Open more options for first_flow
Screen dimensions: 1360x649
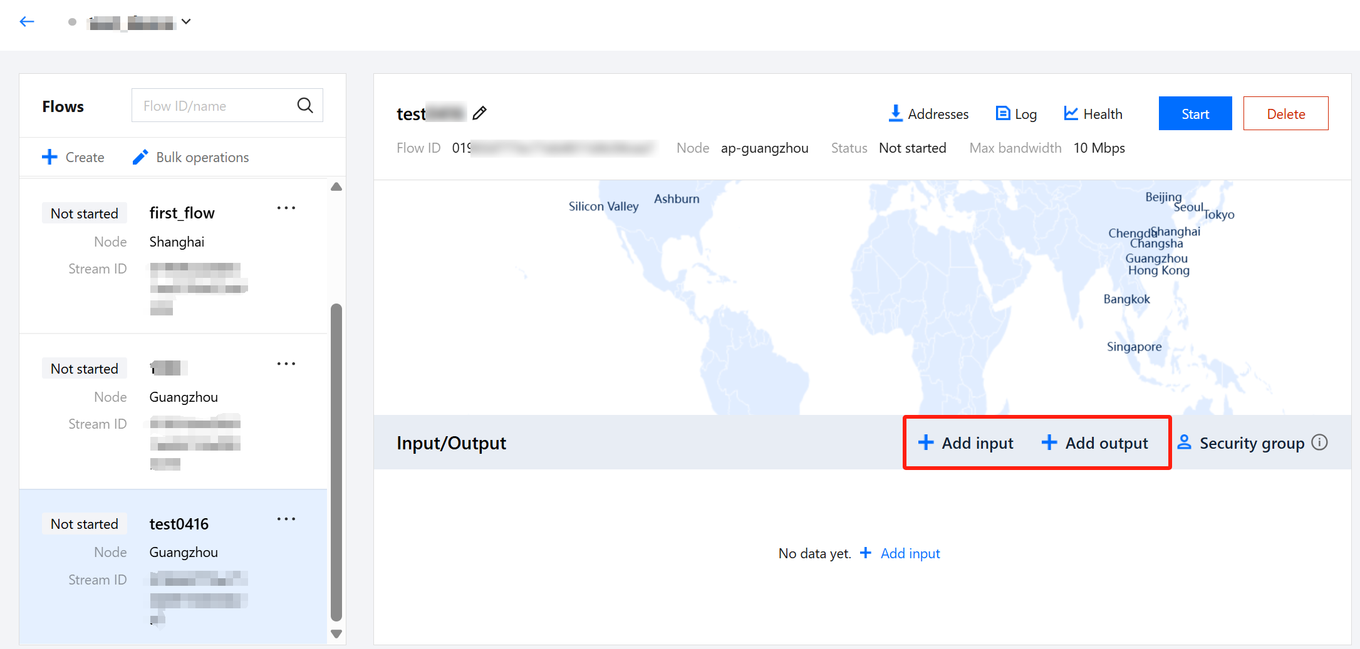[286, 208]
